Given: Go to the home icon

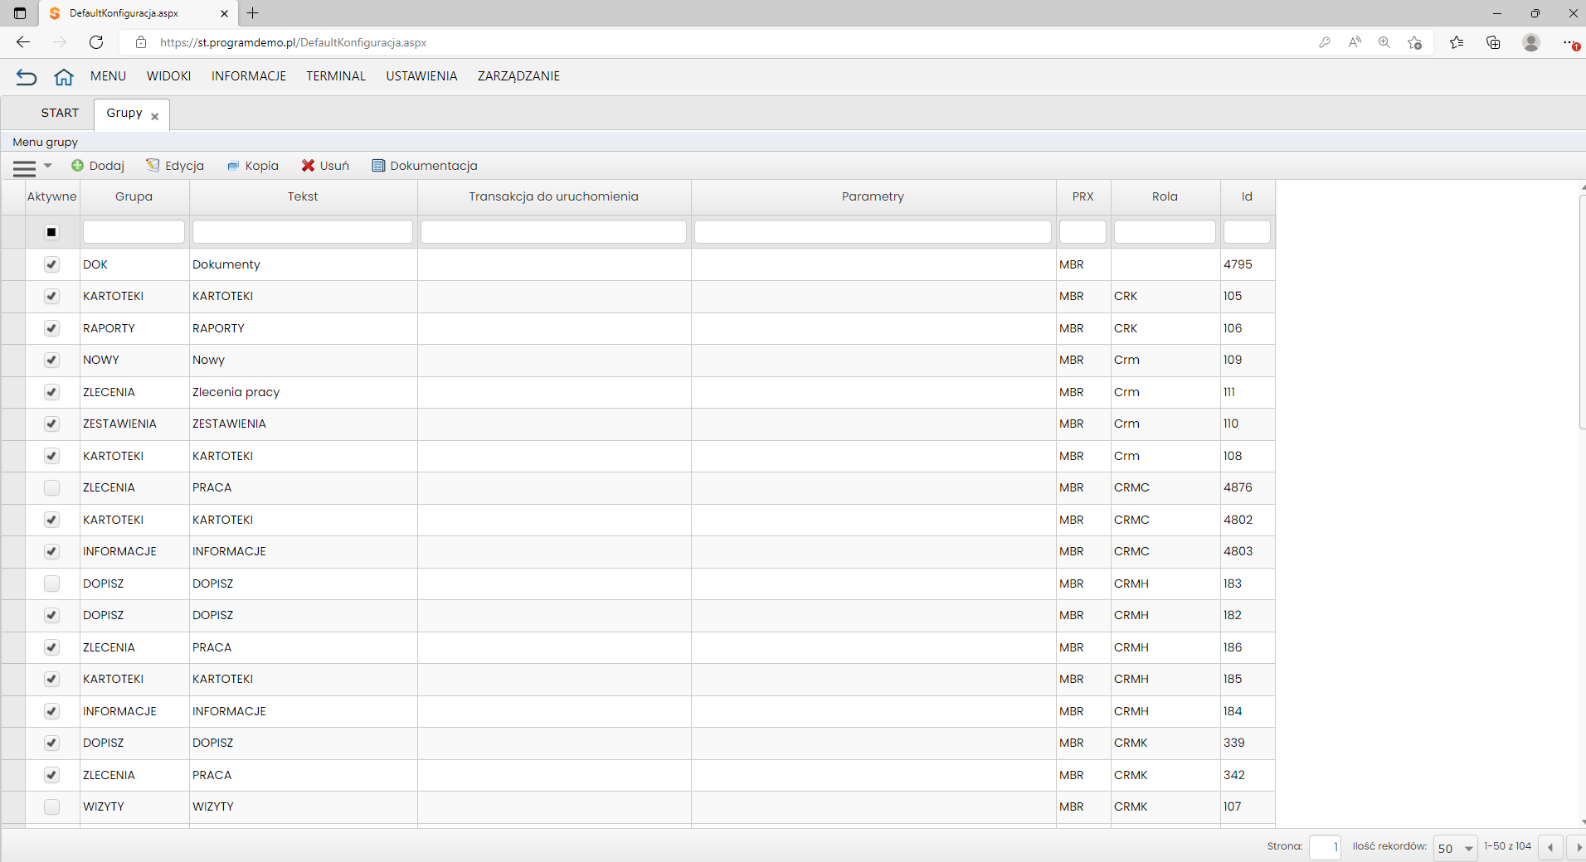Looking at the screenshot, I should click(64, 77).
